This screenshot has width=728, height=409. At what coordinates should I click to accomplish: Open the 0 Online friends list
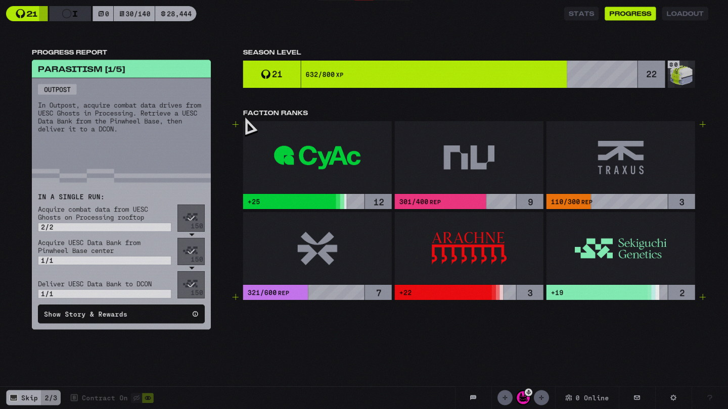click(587, 397)
